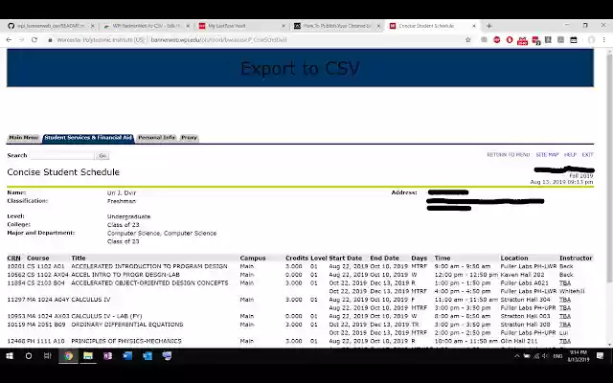The image size is (613, 383).
Task: Open the Main Menu tab
Action: [x=23, y=138]
